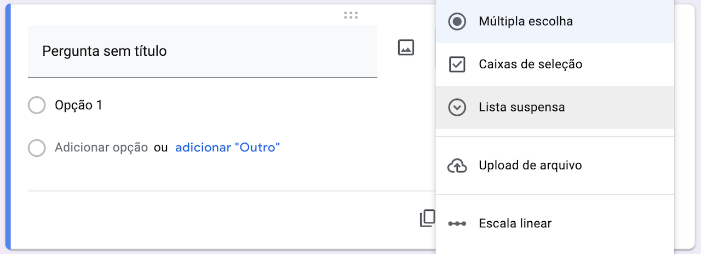
Task: Click the duplicate question icon
Action: (427, 218)
